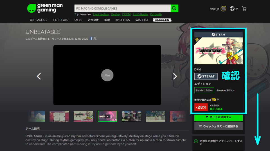Click the green add to cart button
Image resolution: width=270 pixels, height=151 pixels.
coord(218,117)
